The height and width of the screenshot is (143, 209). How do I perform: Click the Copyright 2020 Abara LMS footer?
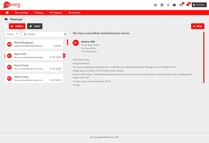104,137
